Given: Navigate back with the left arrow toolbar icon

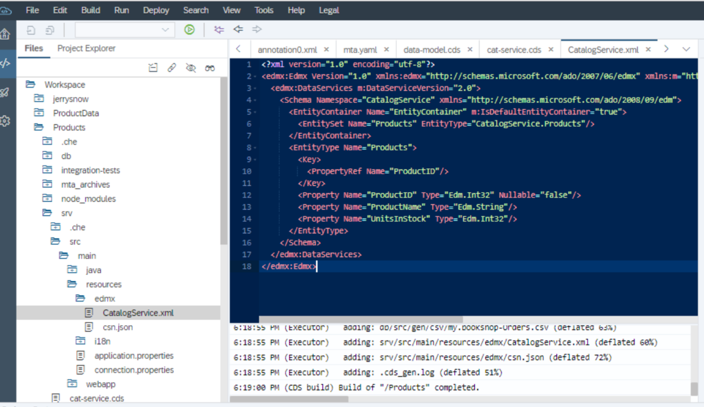Looking at the screenshot, I should [x=238, y=30].
